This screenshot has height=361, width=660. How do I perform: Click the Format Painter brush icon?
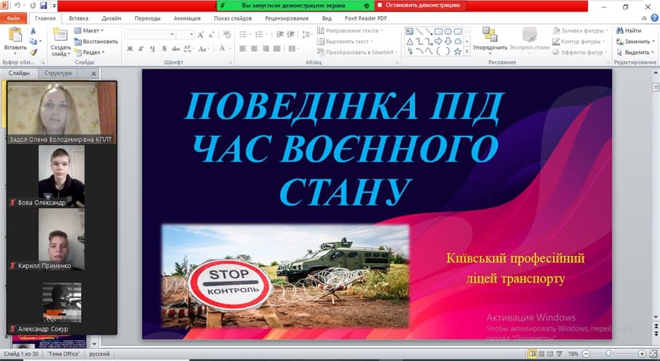click(x=33, y=52)
